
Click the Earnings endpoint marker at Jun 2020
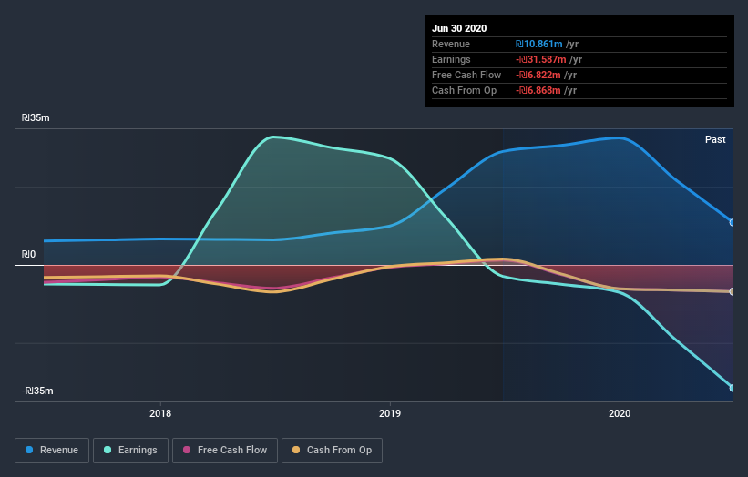pos(733,388)
